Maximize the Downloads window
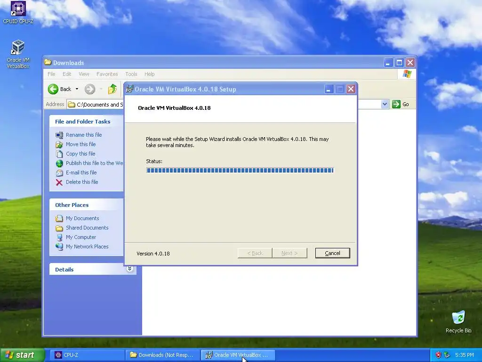 pyautogui.click(x=399, y=63)
